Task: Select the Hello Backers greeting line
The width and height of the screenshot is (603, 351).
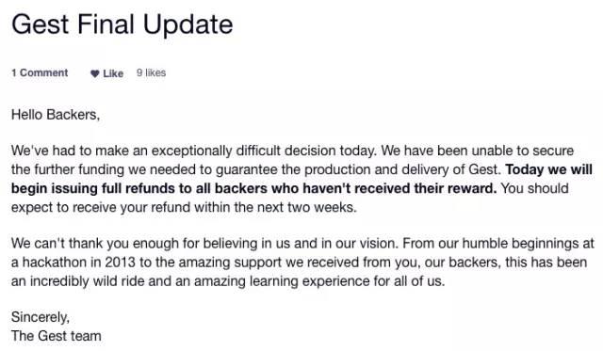Action: 56,115
